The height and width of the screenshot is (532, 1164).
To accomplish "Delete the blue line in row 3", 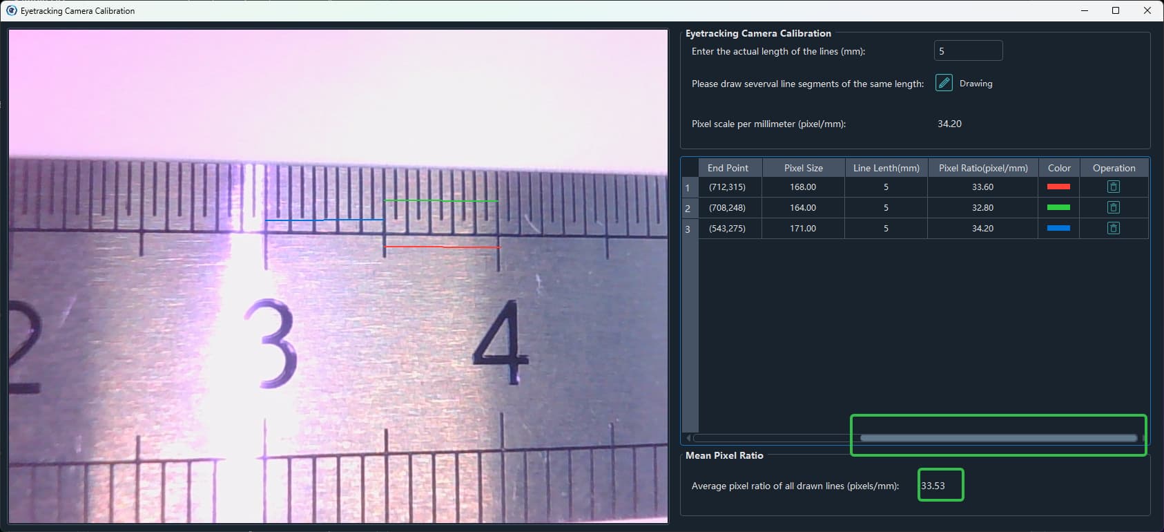I will coord(1114,228).
